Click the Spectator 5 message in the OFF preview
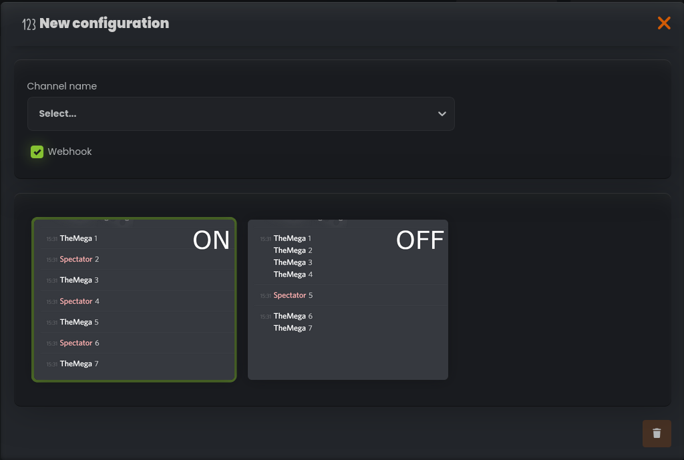684x460 pixels. [291, 294]
